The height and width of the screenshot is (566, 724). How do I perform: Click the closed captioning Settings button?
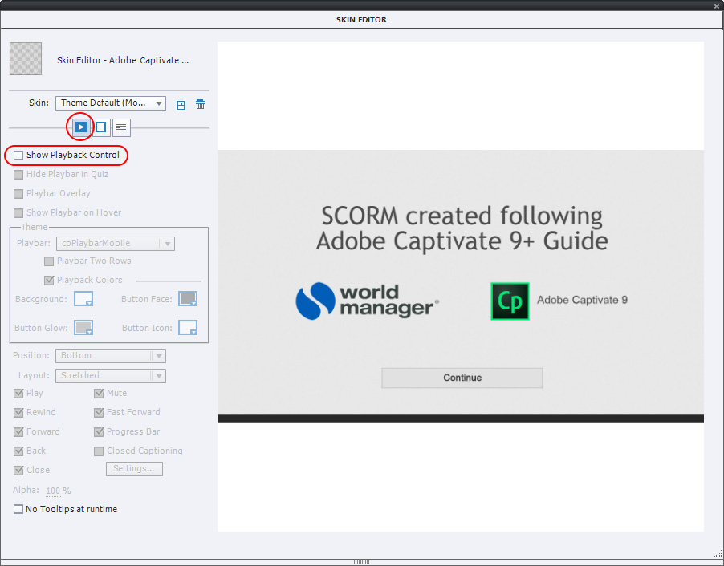(134, 469)
